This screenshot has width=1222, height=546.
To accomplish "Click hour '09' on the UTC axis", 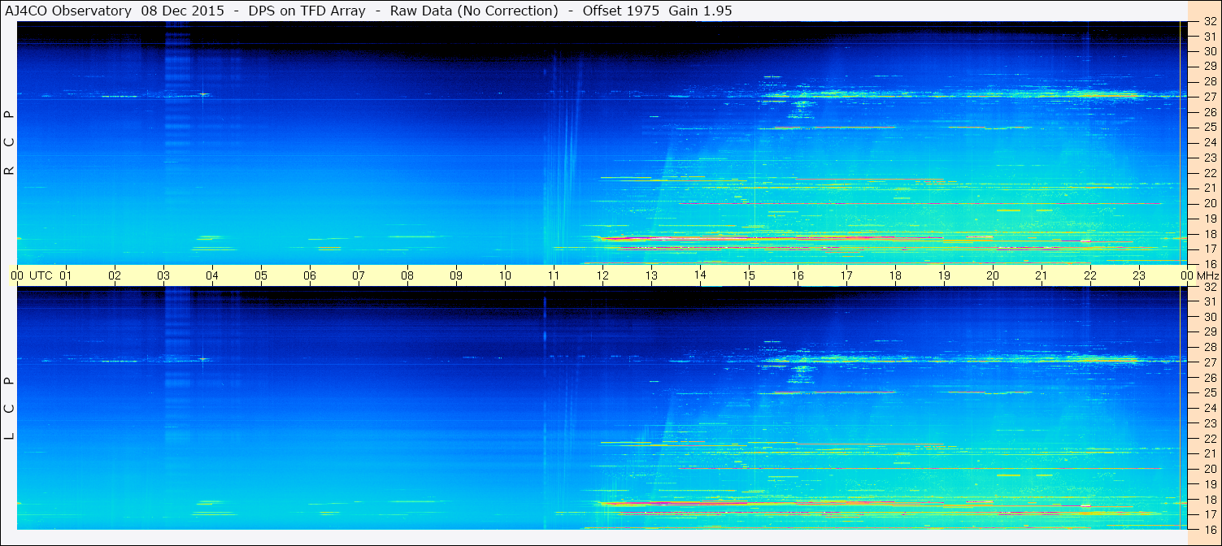I will [456, 276].
